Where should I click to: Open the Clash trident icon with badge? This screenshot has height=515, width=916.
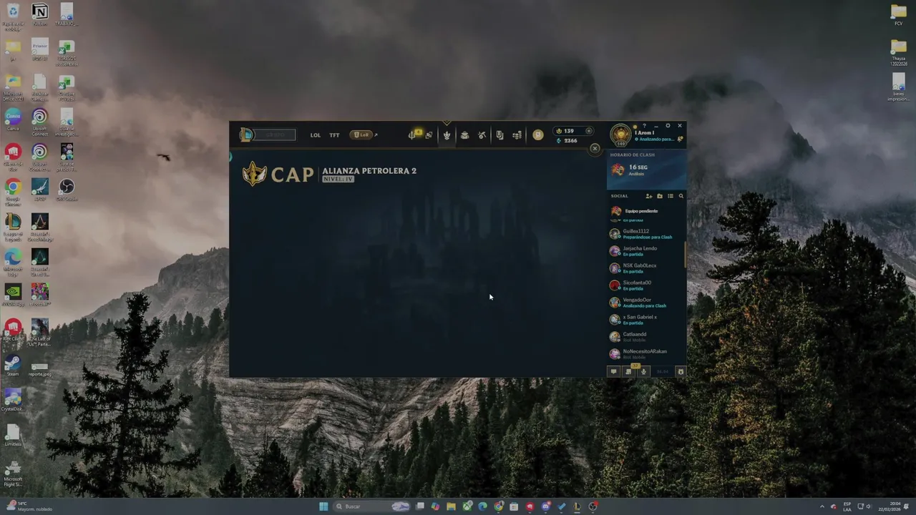pyautogui.click(x=414, y=134)
